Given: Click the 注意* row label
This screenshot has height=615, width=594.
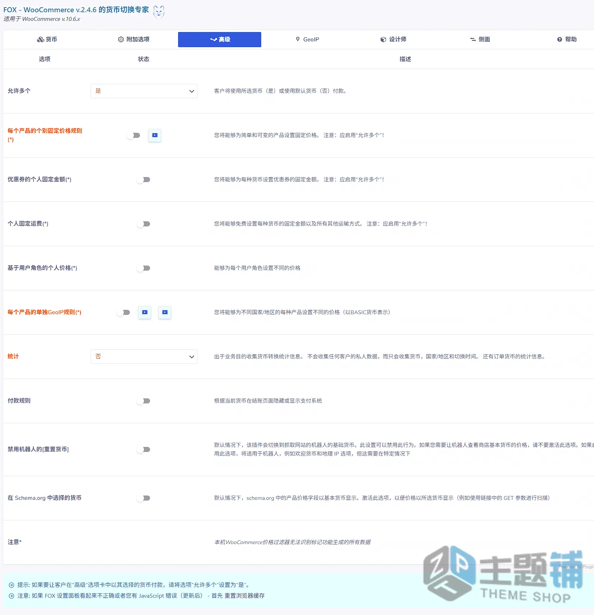Looking at the screenshot, I should point(15,542).
